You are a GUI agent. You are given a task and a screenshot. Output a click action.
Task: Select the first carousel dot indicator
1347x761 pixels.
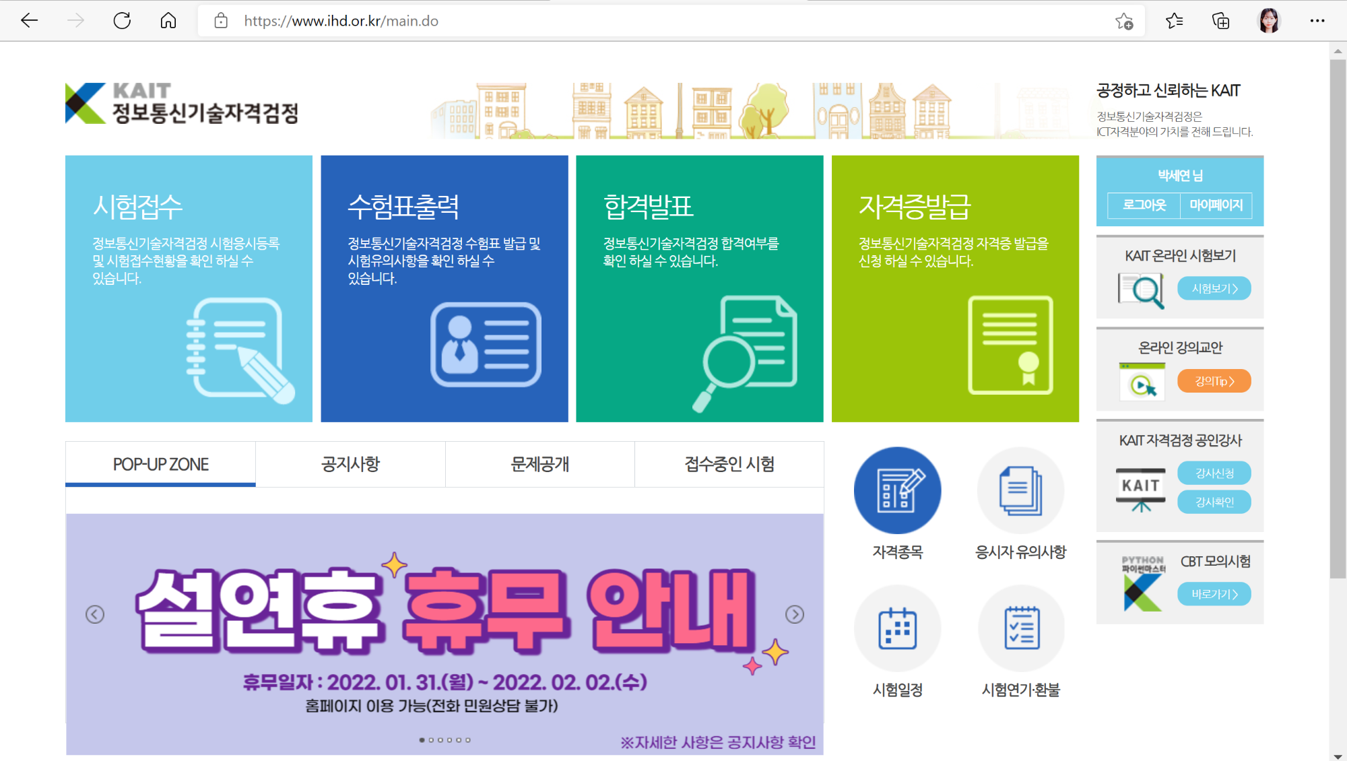pos(422,740)
